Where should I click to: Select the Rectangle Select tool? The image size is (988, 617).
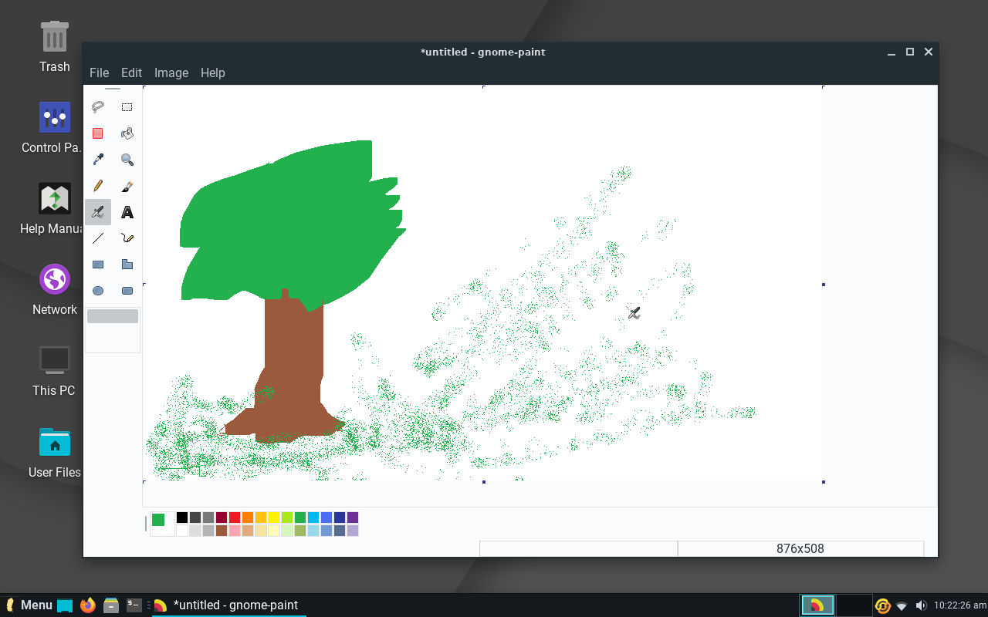click(127, 106)
